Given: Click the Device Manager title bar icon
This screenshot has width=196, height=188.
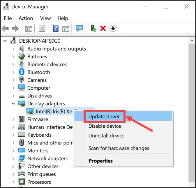Looking at the screenshot, I should (6, 6).
